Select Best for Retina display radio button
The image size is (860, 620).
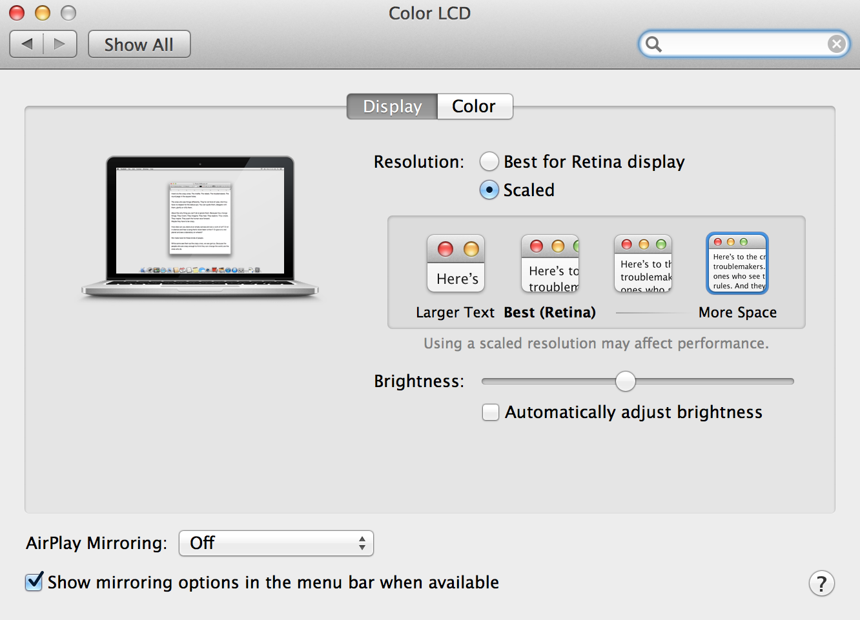[x=489, y=161]
